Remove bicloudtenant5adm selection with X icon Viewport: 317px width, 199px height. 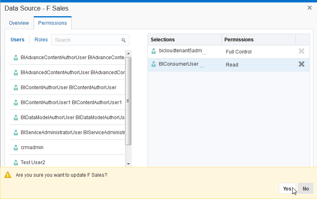coord(302,51)
